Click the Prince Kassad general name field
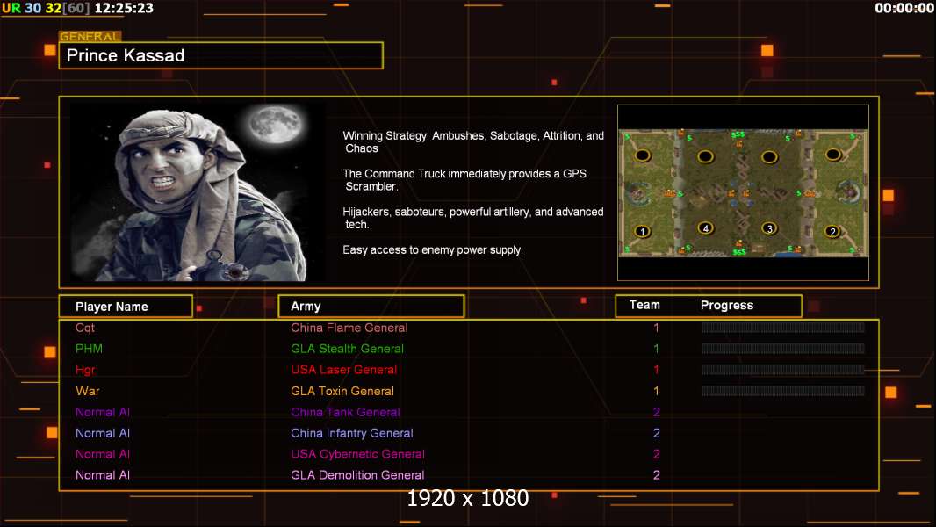The image size is (936, 527). pos(221,55)
